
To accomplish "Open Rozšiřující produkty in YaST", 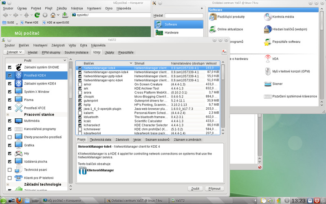I will [227, 17].
